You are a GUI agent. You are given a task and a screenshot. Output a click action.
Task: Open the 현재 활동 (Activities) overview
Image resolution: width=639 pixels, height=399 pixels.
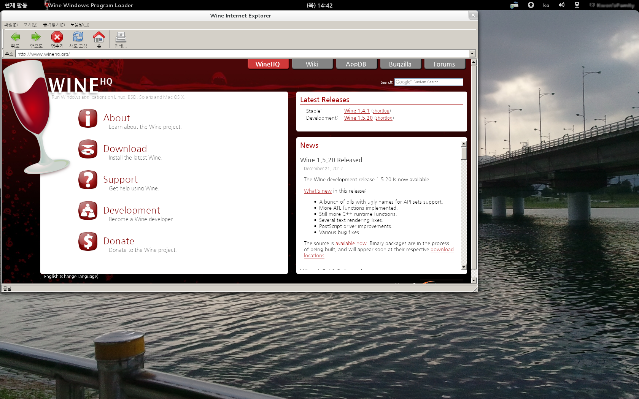pos(16,5)
